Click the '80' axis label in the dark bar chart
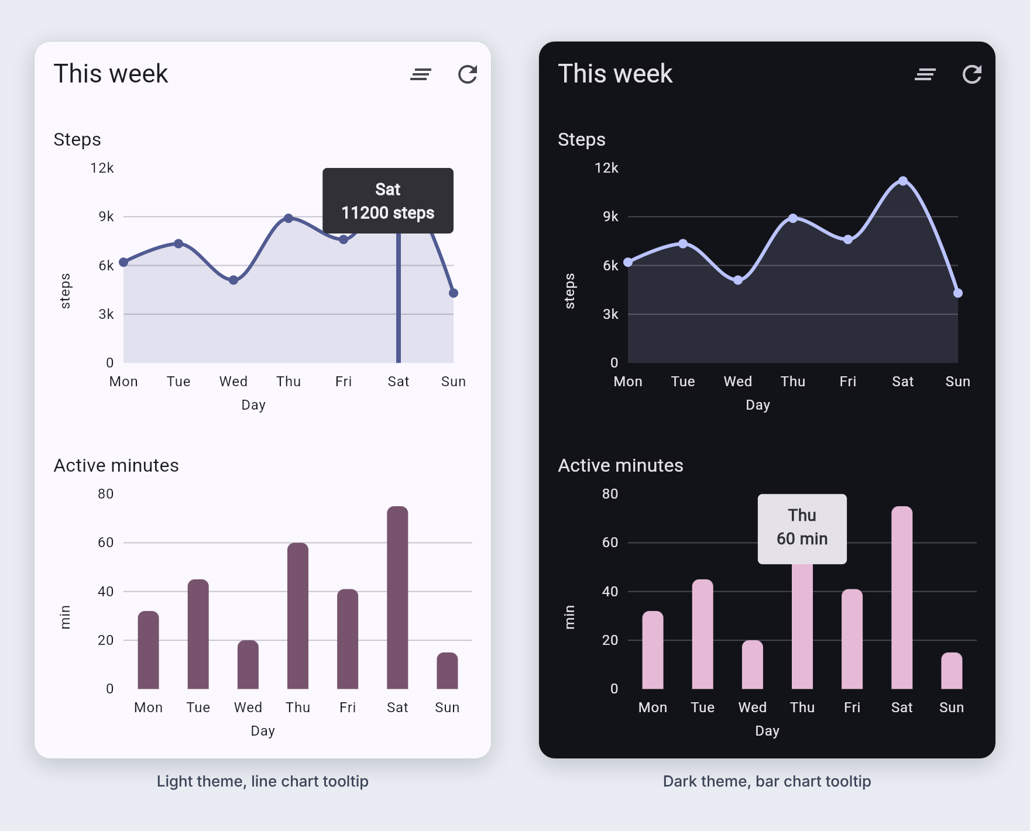The height and width of the screenshot is (831, 1030). coord(610,494)
